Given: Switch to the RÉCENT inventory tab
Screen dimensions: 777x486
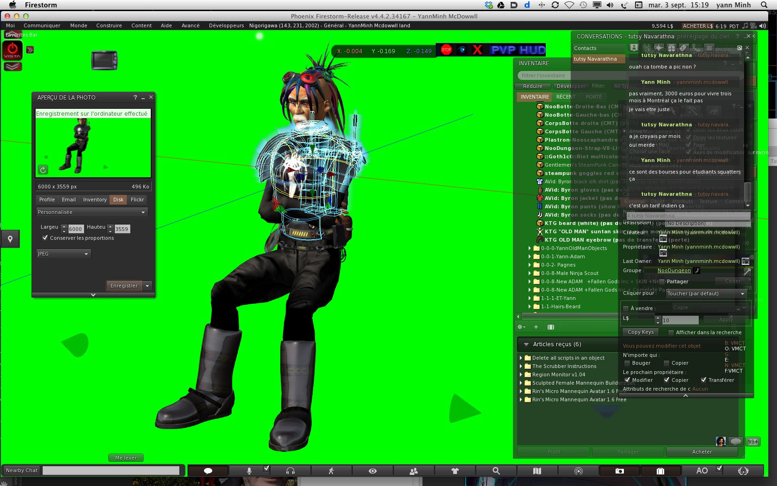Looking at the screenshot, I should coord(566,97).
